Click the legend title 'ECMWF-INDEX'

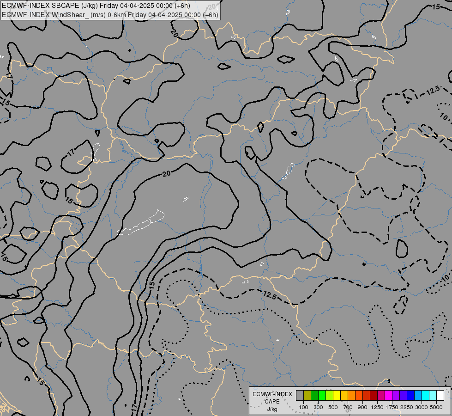[x=272, y=394]
